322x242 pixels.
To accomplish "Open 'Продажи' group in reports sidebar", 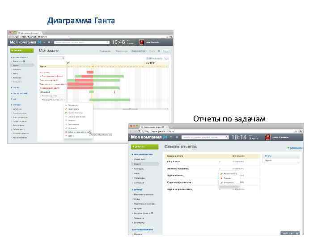I will tap(138, 208).
